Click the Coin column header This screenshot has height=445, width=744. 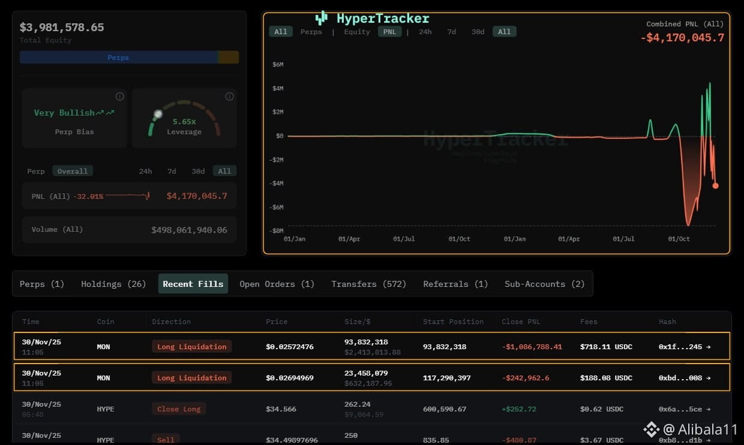pos(106,322)
